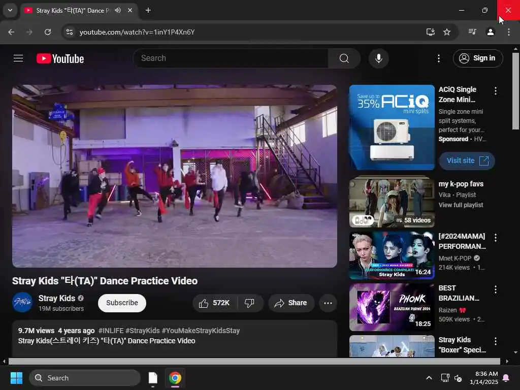The width and height of the screenshot is (520, 390).
Task: Start voice search with microphone icon
Action: pos(378,58)
